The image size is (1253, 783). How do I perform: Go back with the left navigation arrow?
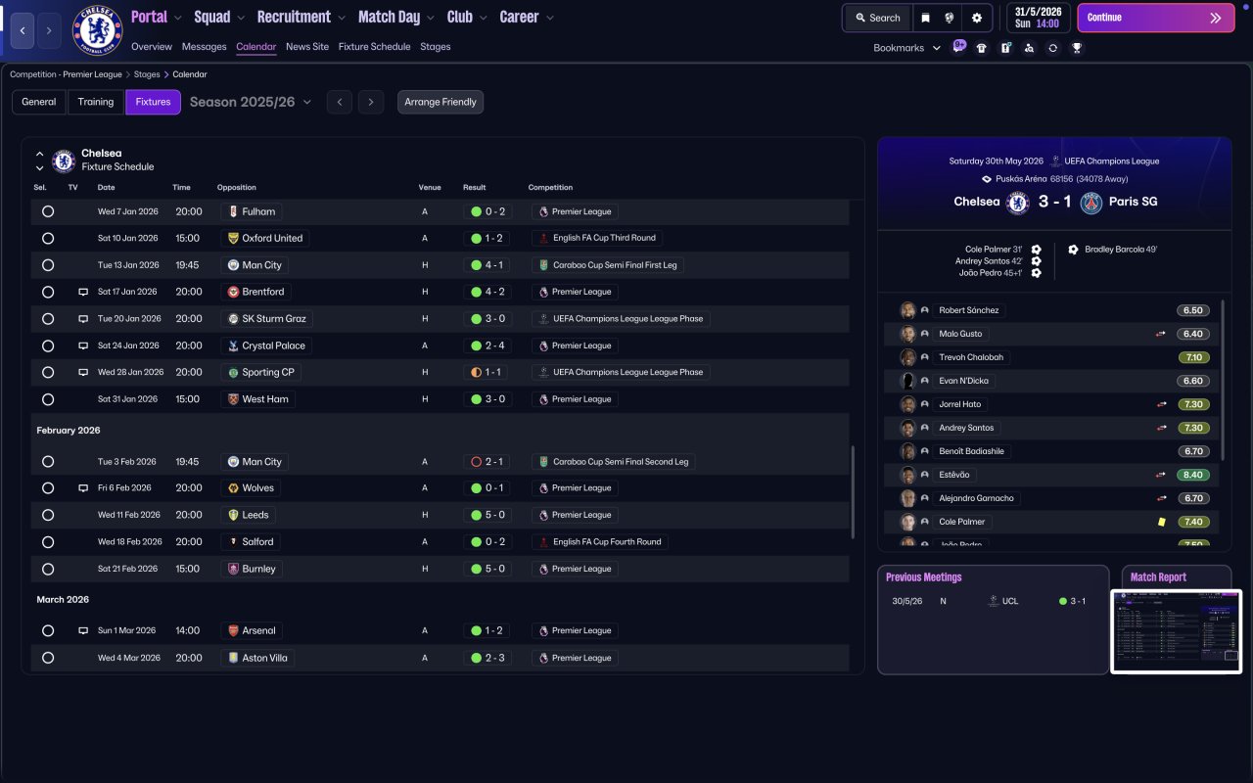coord(23,31)
